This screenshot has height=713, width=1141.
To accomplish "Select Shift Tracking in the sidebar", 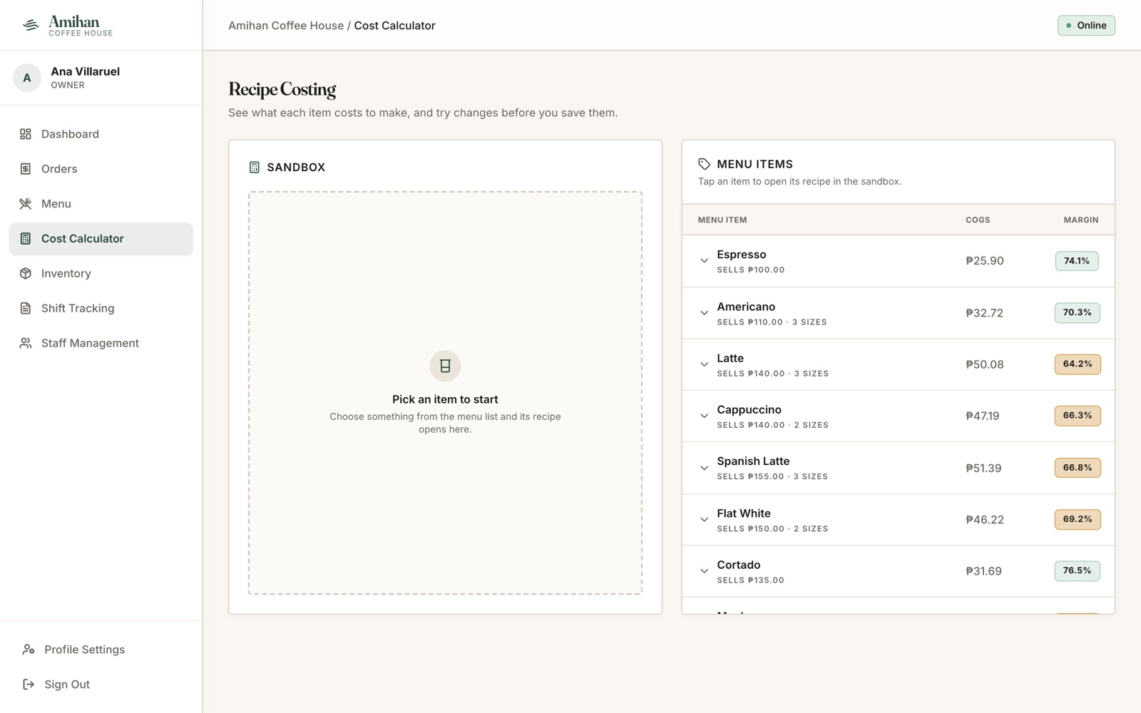I will pyautogui.click(x=101, y=309).
